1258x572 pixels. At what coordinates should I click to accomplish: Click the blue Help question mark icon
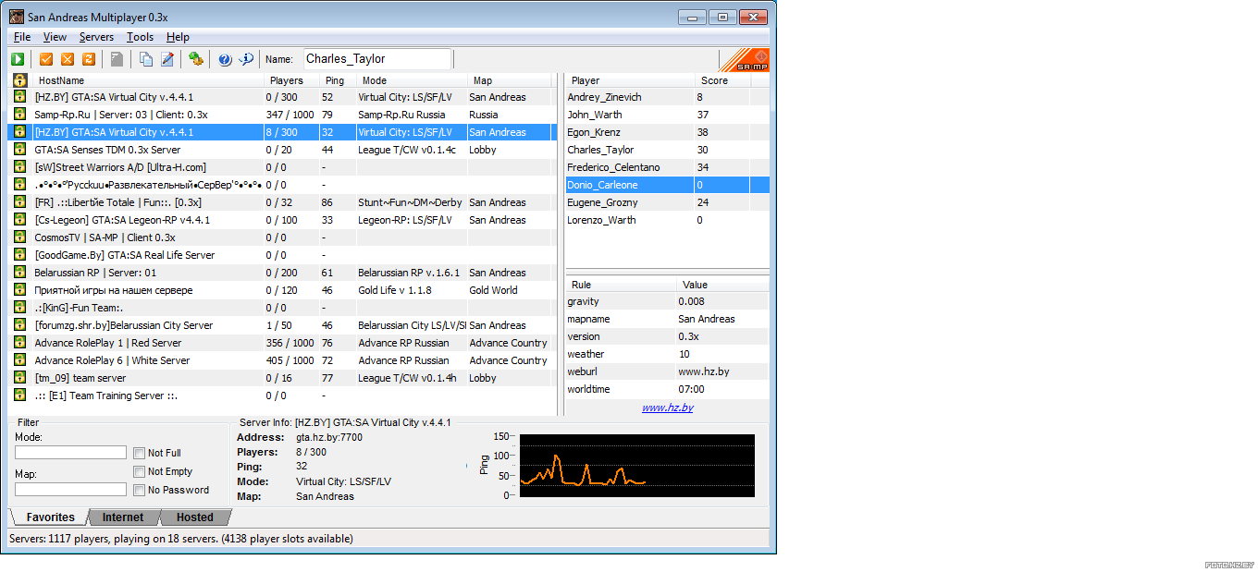click(x=225, y=59)
